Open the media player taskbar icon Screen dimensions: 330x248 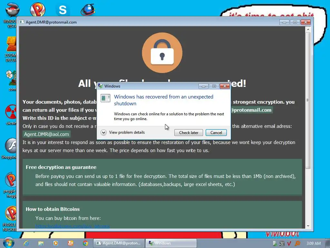coord(55,243)
